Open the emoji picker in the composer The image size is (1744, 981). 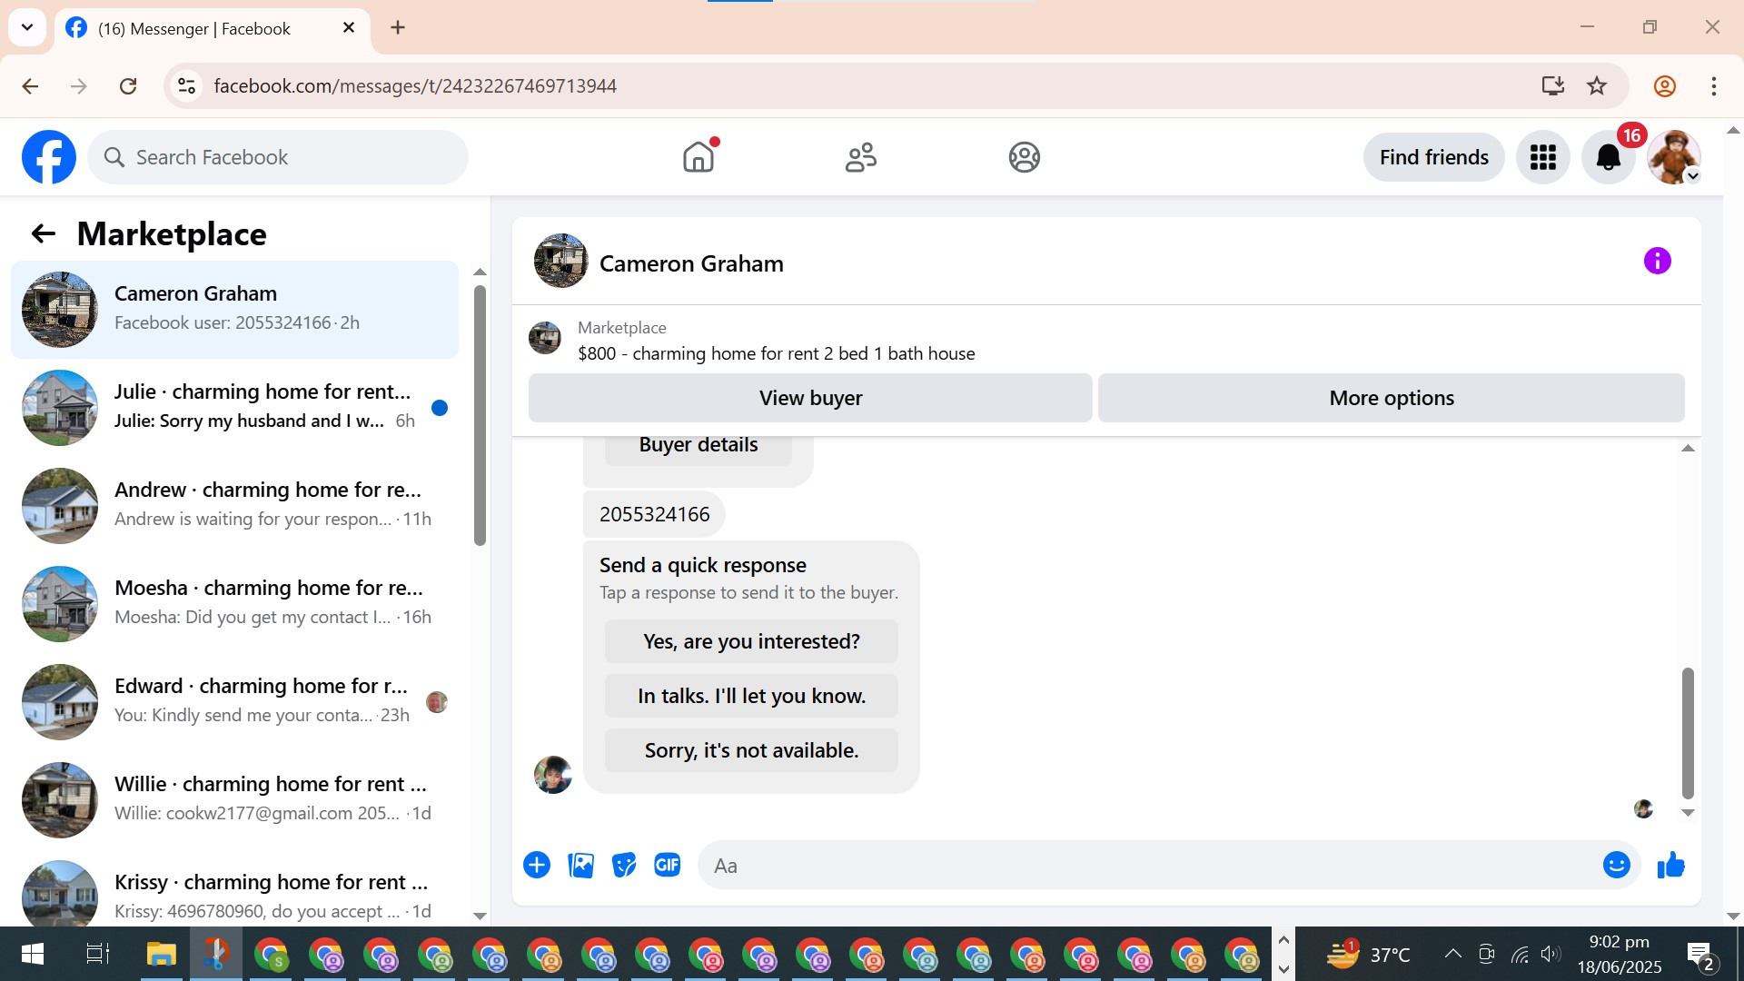[1617, 865]
